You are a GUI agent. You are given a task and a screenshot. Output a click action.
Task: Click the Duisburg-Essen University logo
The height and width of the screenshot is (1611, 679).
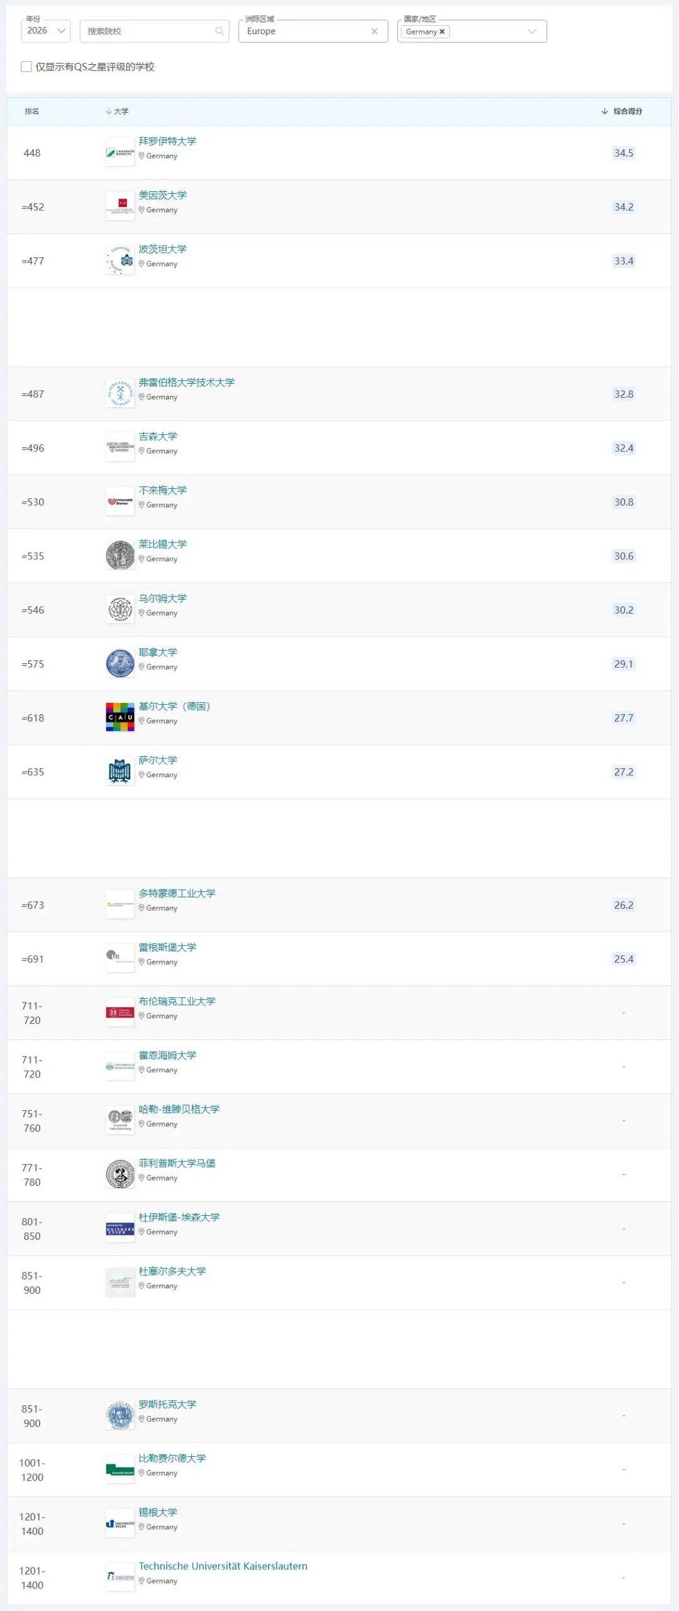120,1228
